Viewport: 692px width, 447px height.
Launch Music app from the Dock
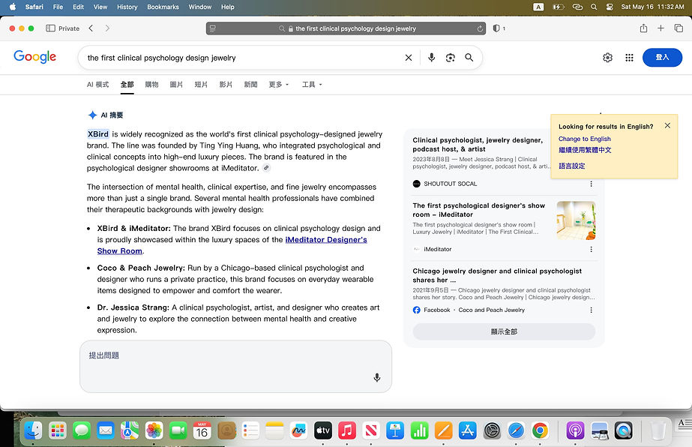pos(347,430)
